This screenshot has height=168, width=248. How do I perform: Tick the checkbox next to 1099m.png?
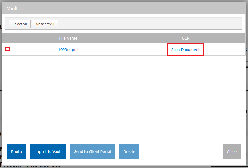(7, 49)
